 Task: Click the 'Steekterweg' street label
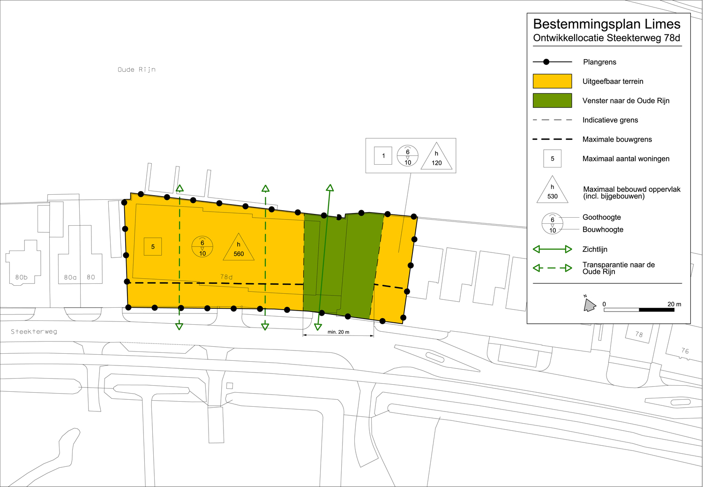[x=34, y=332]
